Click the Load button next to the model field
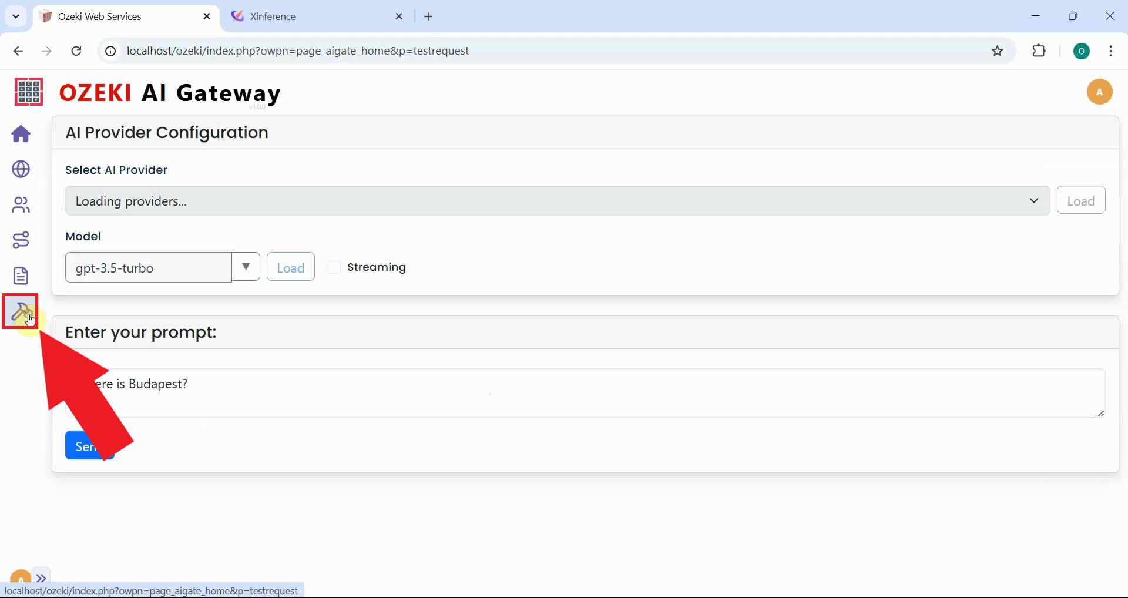Screen dimensions: 1128x598 290,266
